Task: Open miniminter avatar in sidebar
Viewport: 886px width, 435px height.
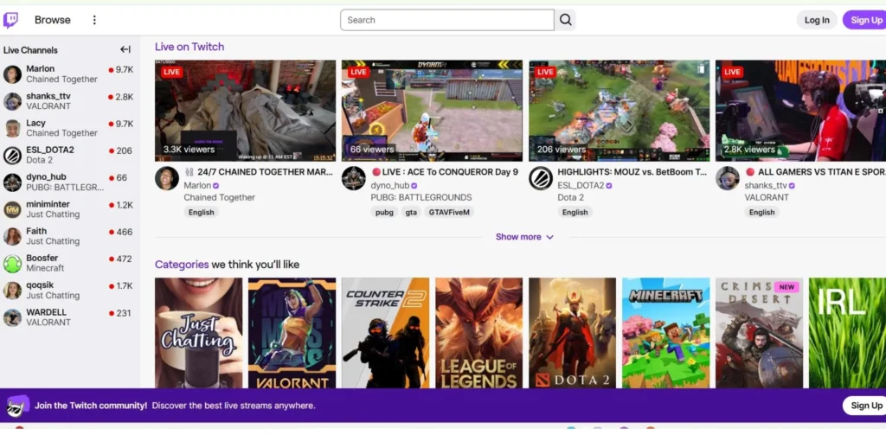Action: [x=12, y=209]
